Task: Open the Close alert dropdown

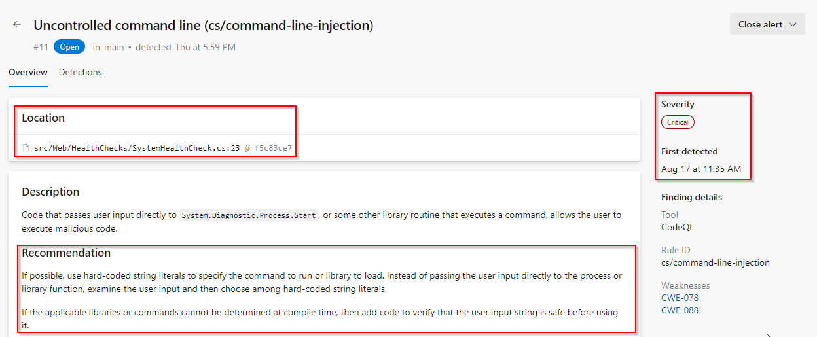Action: coord(767,24)
